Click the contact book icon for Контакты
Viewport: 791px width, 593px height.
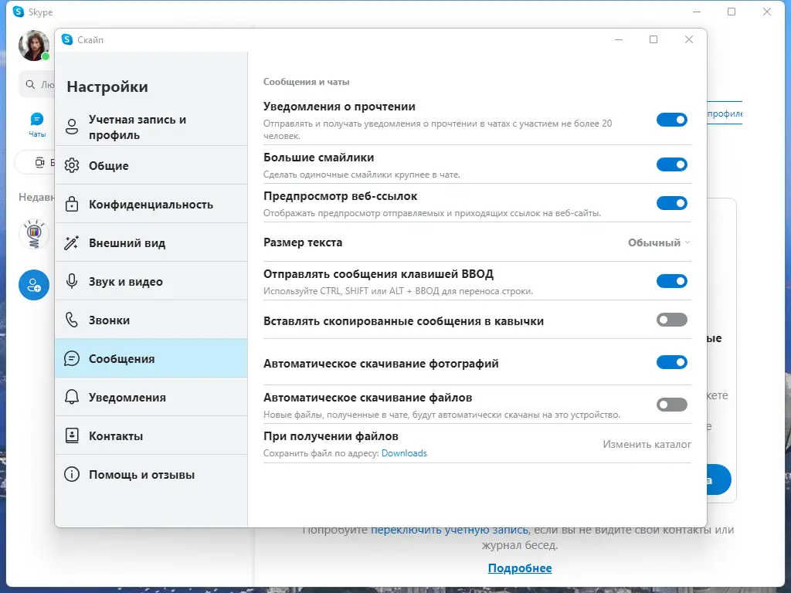(x=72, y=435)
